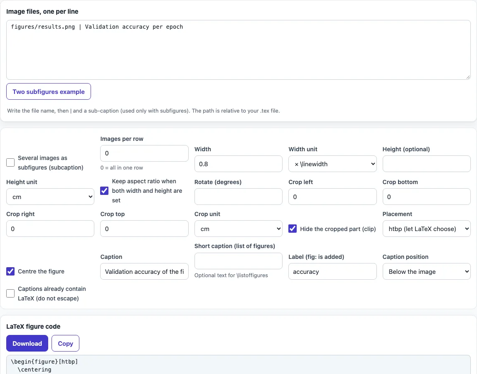Focus the Short caption input field
The image size is (477, 374).
(238, 261)
